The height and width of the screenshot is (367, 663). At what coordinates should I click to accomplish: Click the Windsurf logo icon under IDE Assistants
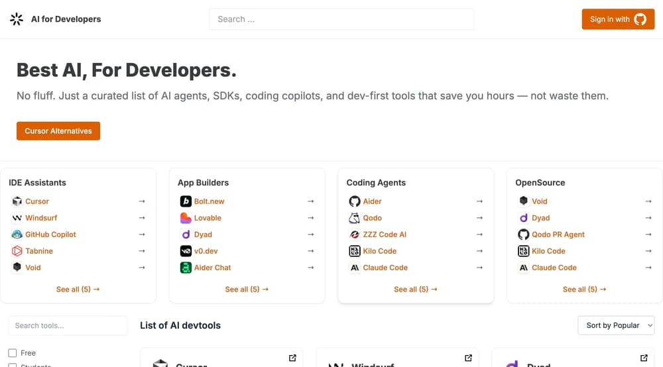tap(17, 218)
